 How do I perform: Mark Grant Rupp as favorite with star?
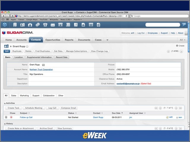tap(27, 46)
